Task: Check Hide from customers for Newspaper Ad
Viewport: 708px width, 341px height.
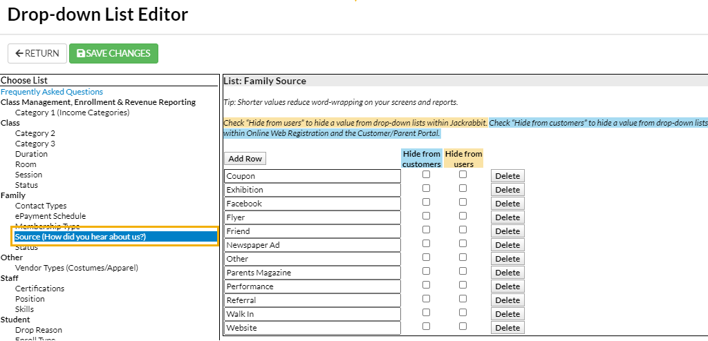Action: (426, 244)
